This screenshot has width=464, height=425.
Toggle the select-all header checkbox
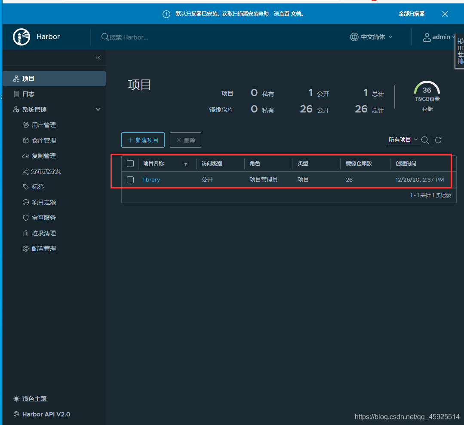(x=130, y=164)
